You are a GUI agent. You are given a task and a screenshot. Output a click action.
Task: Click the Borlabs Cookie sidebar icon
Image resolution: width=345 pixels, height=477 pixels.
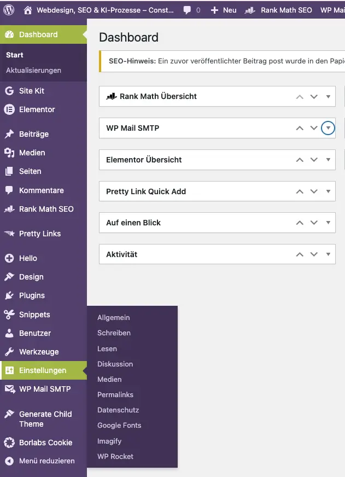9,443
